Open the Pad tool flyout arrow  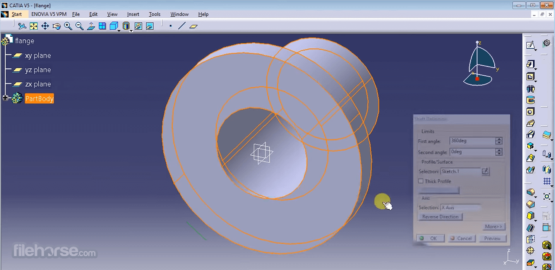coord(536,69)
